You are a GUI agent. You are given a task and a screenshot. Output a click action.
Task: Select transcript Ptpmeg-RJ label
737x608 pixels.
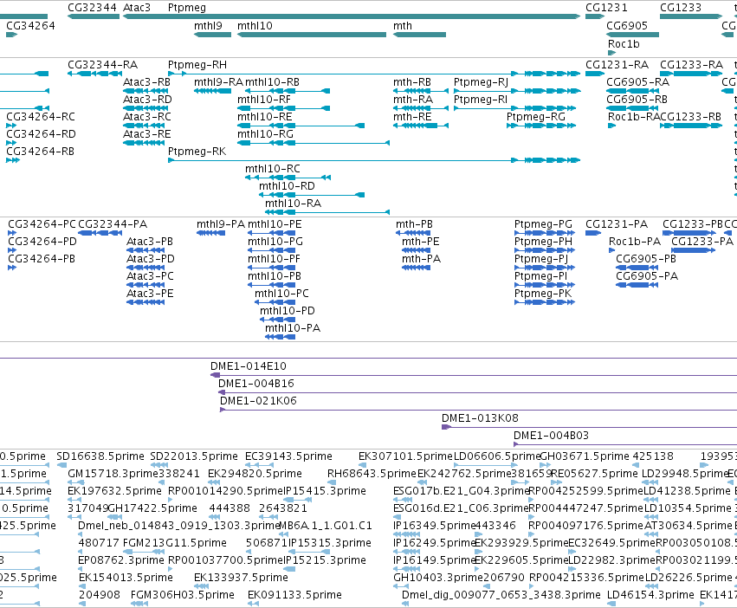[481, 82]
